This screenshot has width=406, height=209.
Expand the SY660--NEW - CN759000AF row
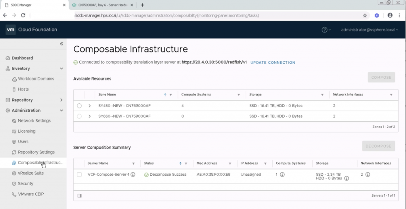(90, 116)
